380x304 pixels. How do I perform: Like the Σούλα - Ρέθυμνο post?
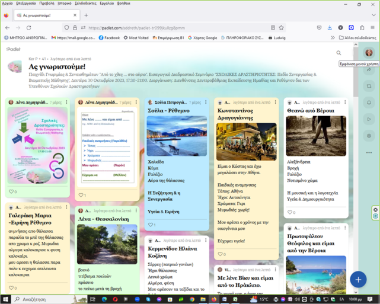(151, 225)
